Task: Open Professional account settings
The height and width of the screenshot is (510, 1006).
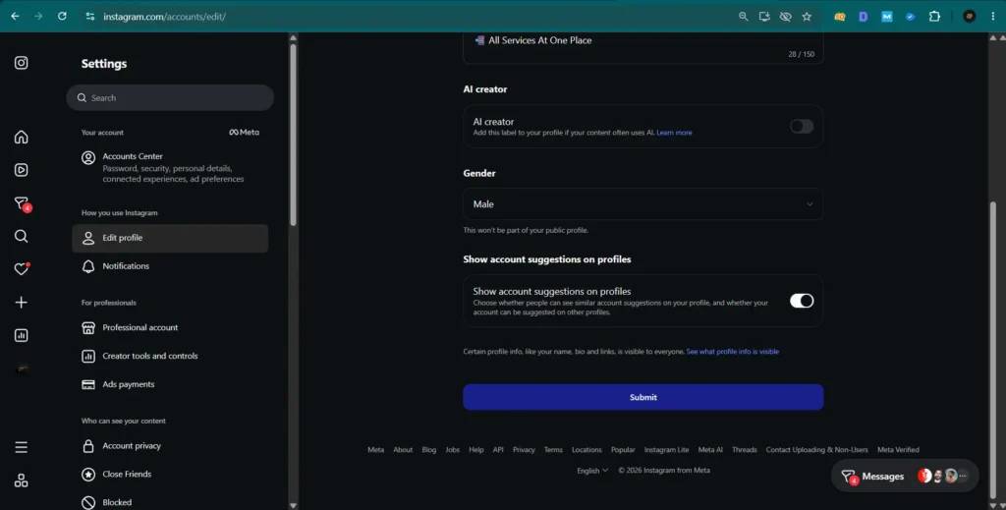Action: [170, 327]
